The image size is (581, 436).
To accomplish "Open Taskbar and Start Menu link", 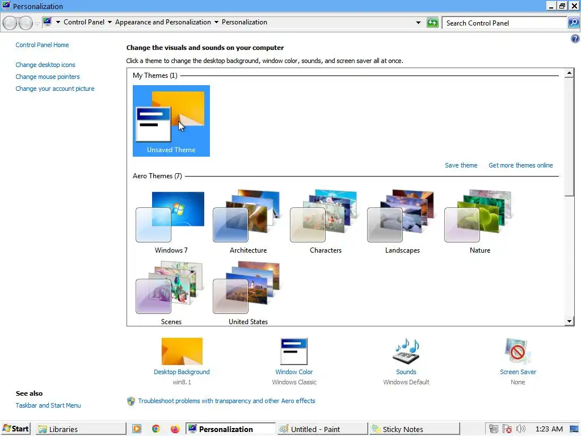I will (x=48, y=405).
